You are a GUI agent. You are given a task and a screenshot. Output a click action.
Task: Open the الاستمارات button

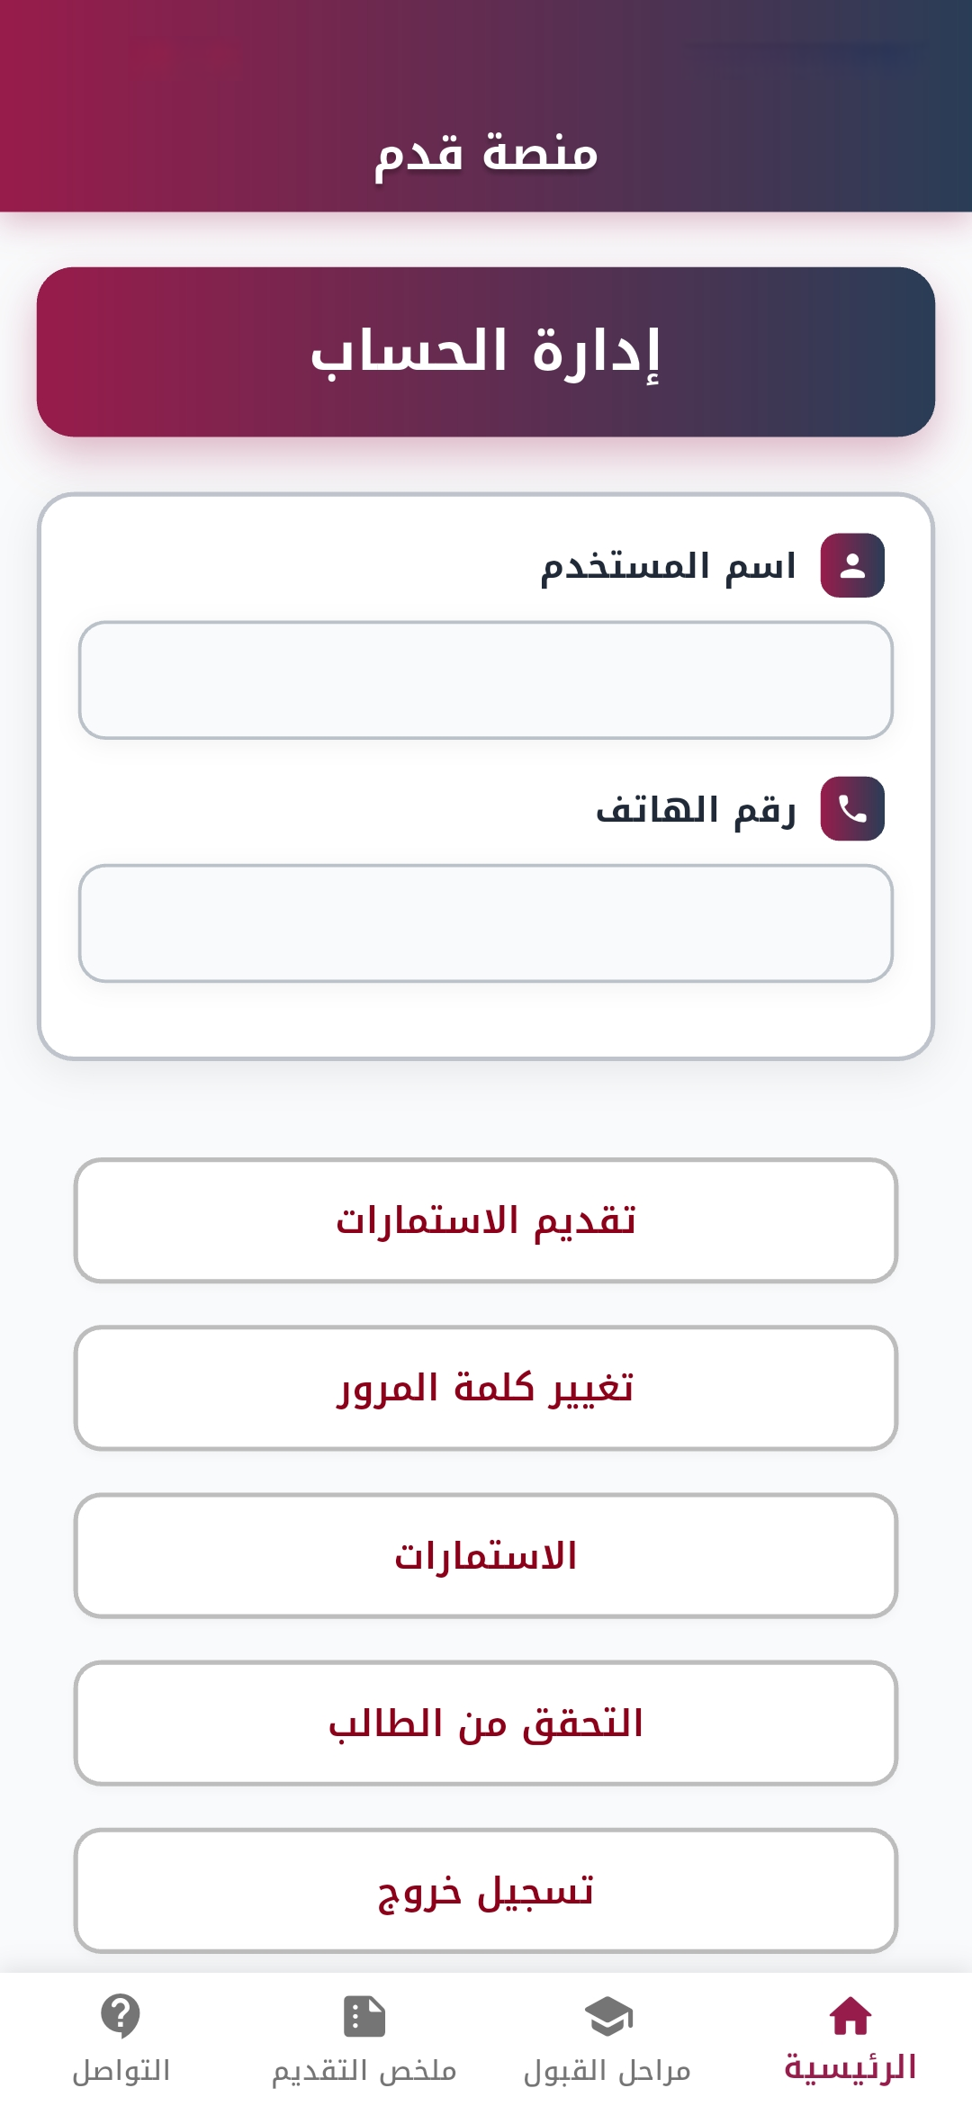pyautogui.click(x=486, y=1555)
